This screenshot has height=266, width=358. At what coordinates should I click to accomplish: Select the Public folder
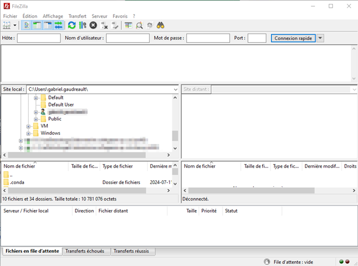click(55, 119)
